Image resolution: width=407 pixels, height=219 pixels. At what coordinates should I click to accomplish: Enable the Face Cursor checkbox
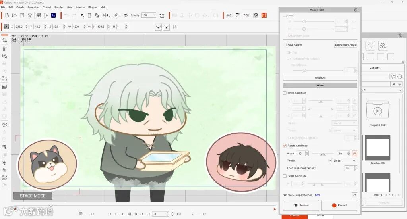(285, 44)
